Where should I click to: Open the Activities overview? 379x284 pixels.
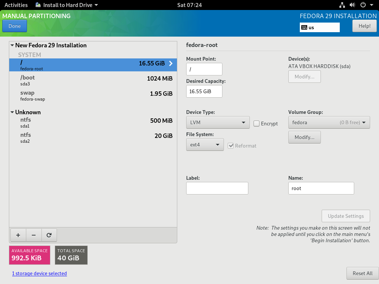(x=16, y=5)
